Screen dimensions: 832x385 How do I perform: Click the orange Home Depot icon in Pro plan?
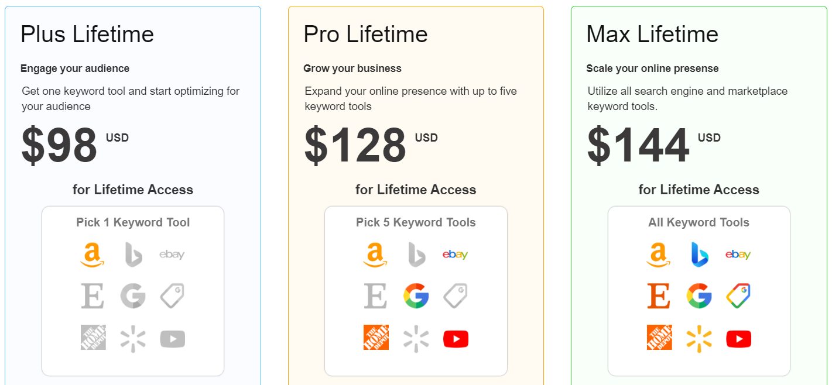376,338
